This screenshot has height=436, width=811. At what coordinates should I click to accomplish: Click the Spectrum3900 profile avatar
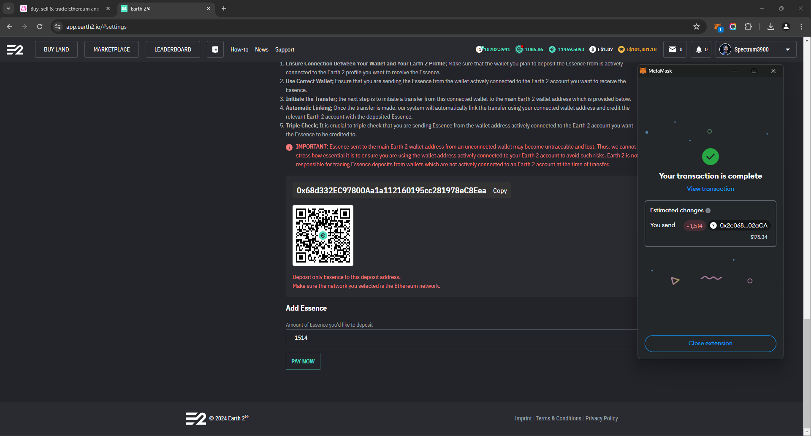click(725, 49)
